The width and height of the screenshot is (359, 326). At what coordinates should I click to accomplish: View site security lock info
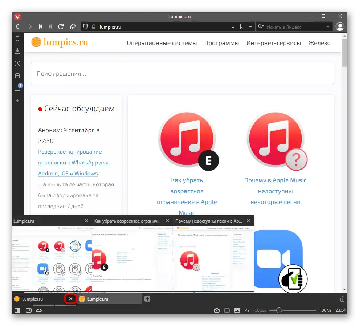[x=94, y=27]
